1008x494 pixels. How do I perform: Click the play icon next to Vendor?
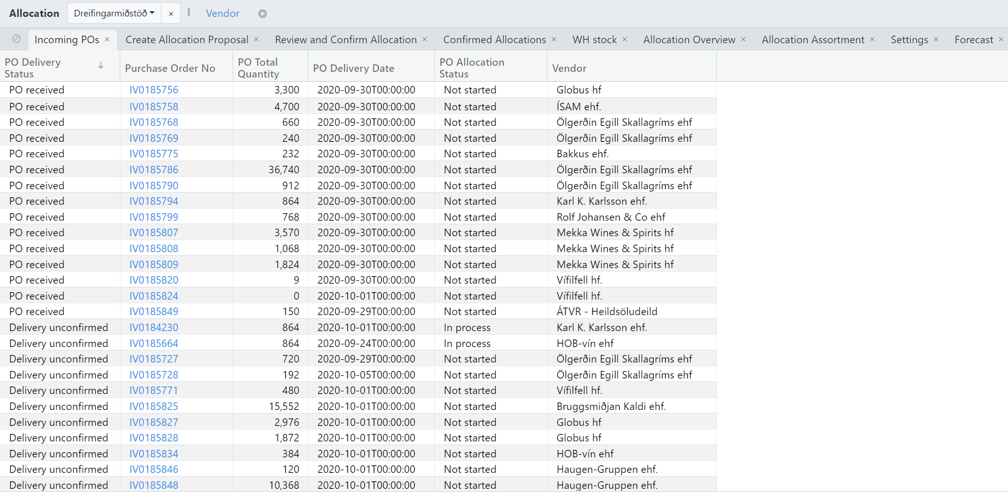pos(262,14)
